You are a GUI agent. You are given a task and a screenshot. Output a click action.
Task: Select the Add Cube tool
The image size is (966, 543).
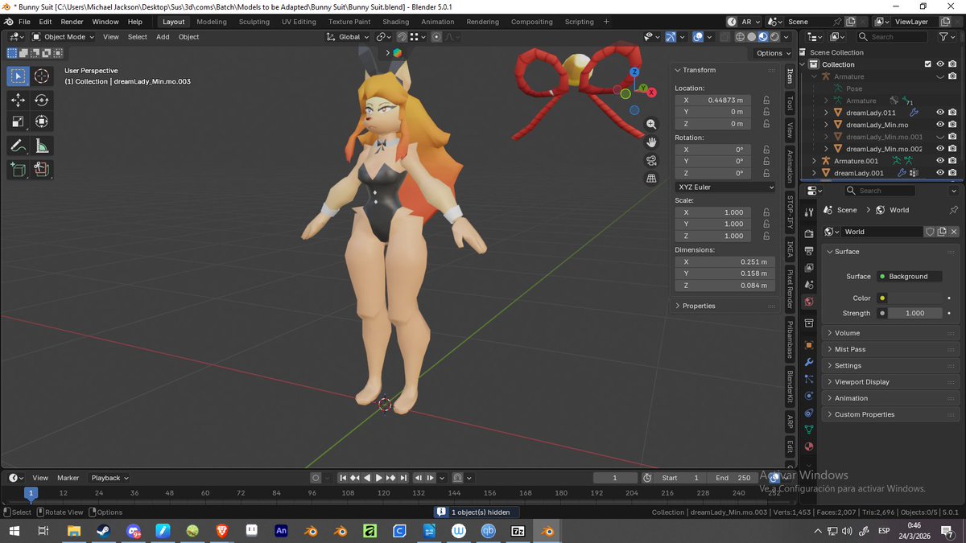(19, 169)
